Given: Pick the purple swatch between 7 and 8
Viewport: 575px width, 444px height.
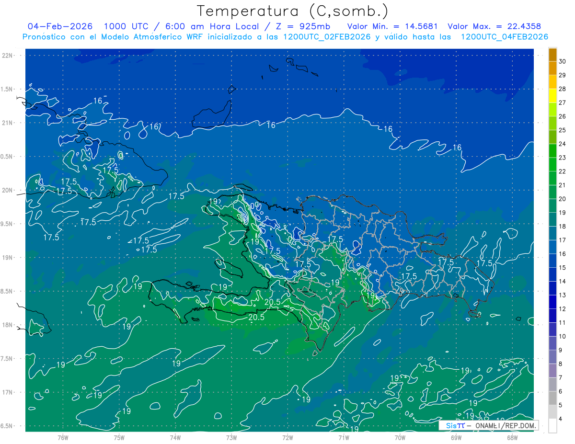Looking at the screenshot, I should click(x=553, y=371).
